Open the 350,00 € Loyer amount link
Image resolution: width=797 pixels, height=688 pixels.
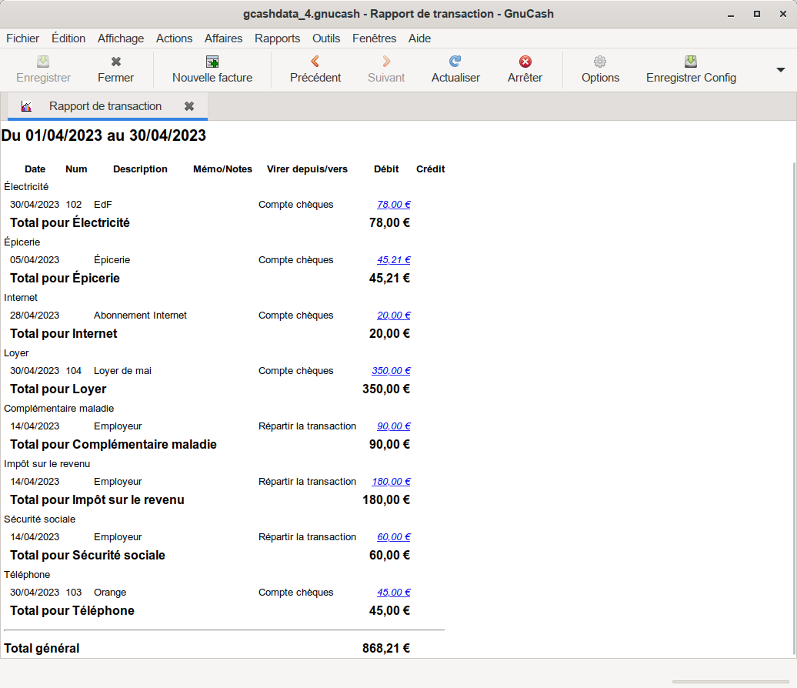click(x=391, y=371)
